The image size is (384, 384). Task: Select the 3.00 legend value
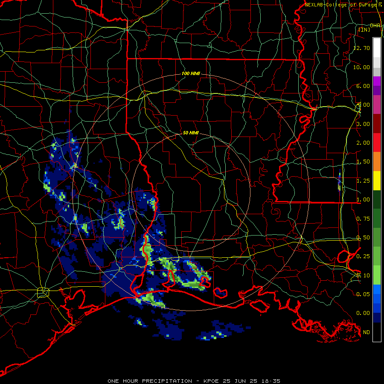(363, 124)
